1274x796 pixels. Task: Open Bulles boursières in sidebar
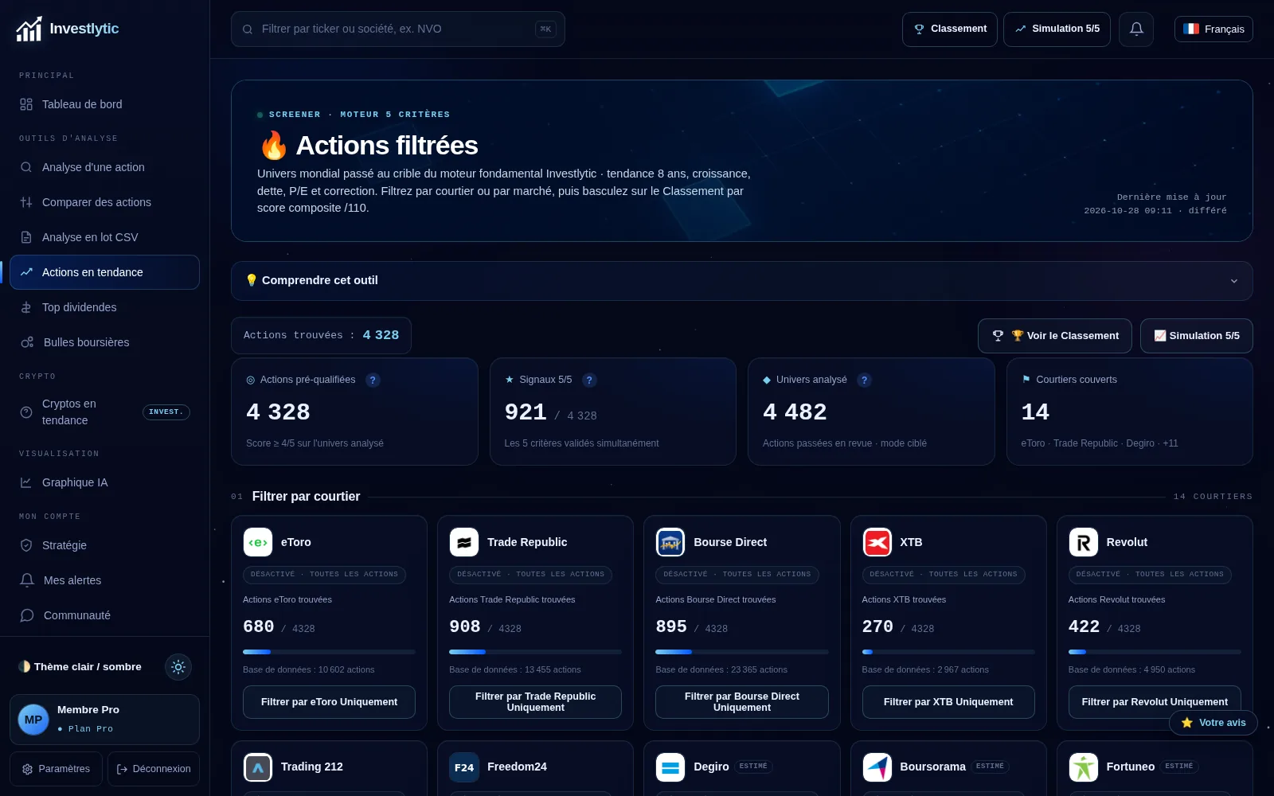point(104,342)
